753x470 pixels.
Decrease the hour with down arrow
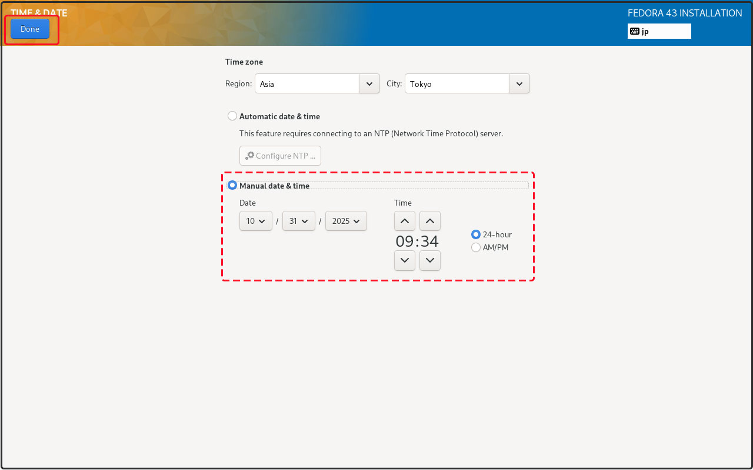[x=405, y=260]
